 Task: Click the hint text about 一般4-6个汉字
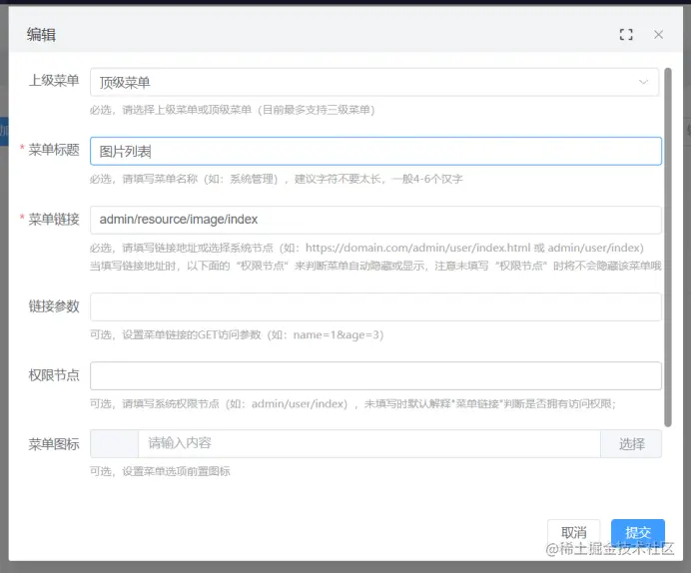277,179
